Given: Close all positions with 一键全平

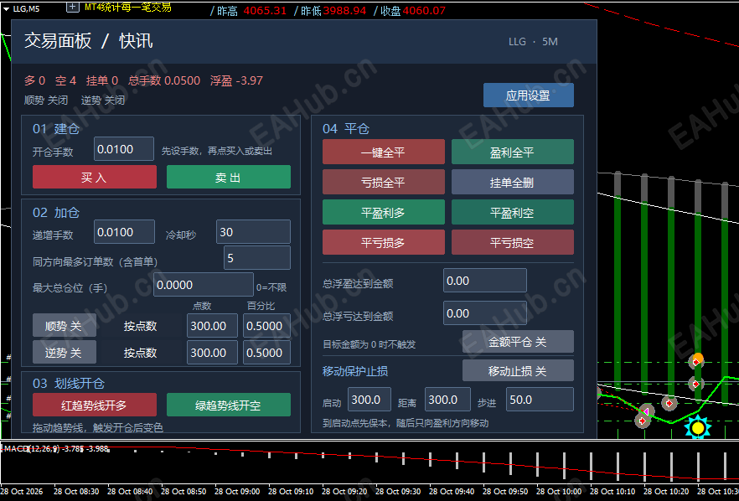Looking at the screenshot, I should pos(383,152).
